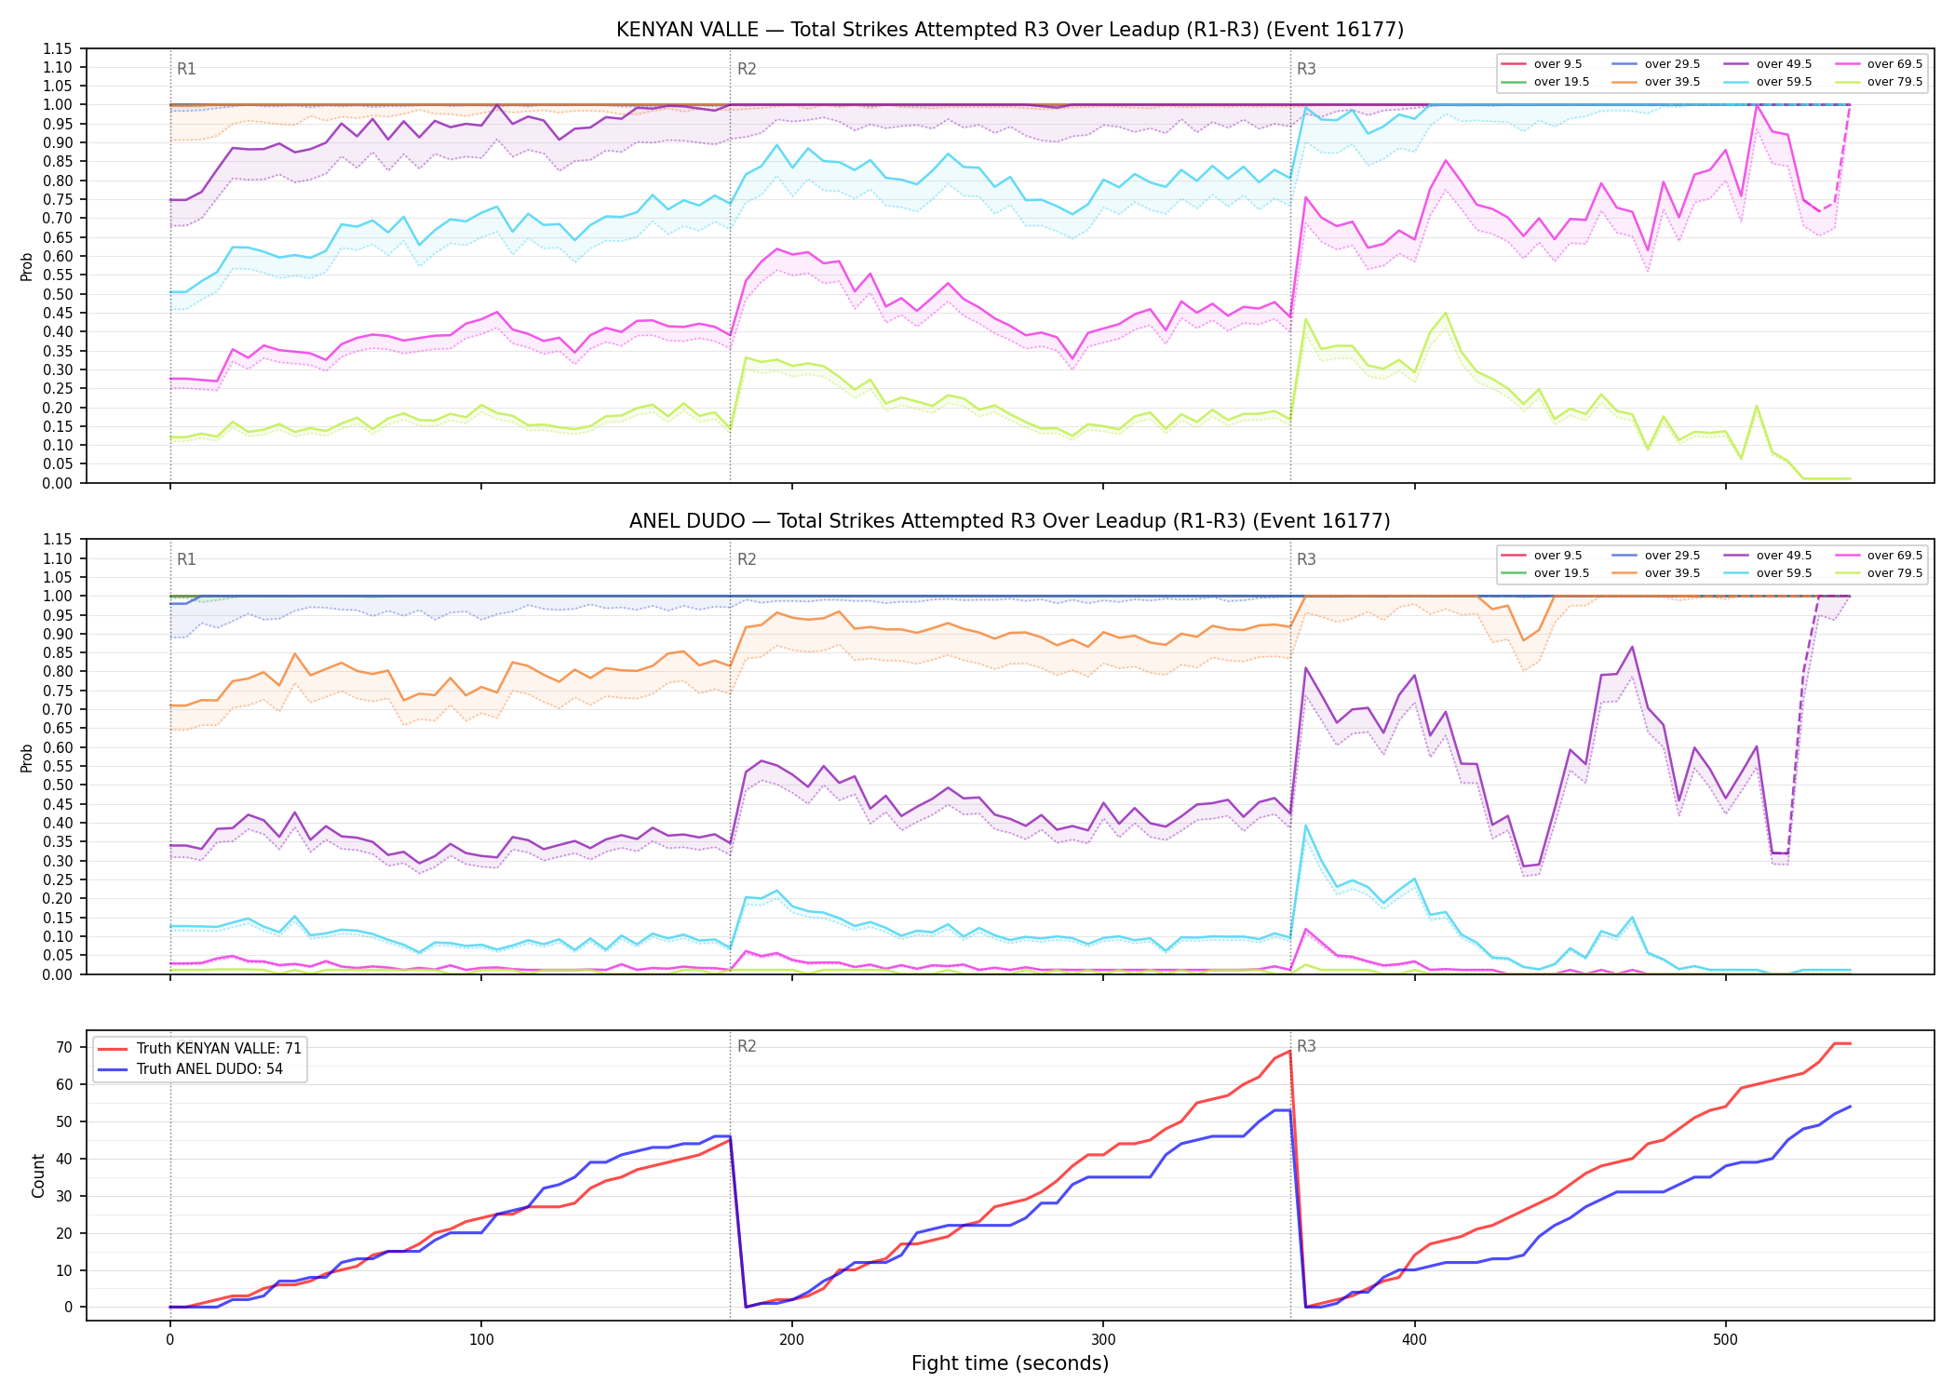The image size is (1955, 1396).
Task: Click the KENYAN VALLE chart title
Action: [x=1010, y=30]
